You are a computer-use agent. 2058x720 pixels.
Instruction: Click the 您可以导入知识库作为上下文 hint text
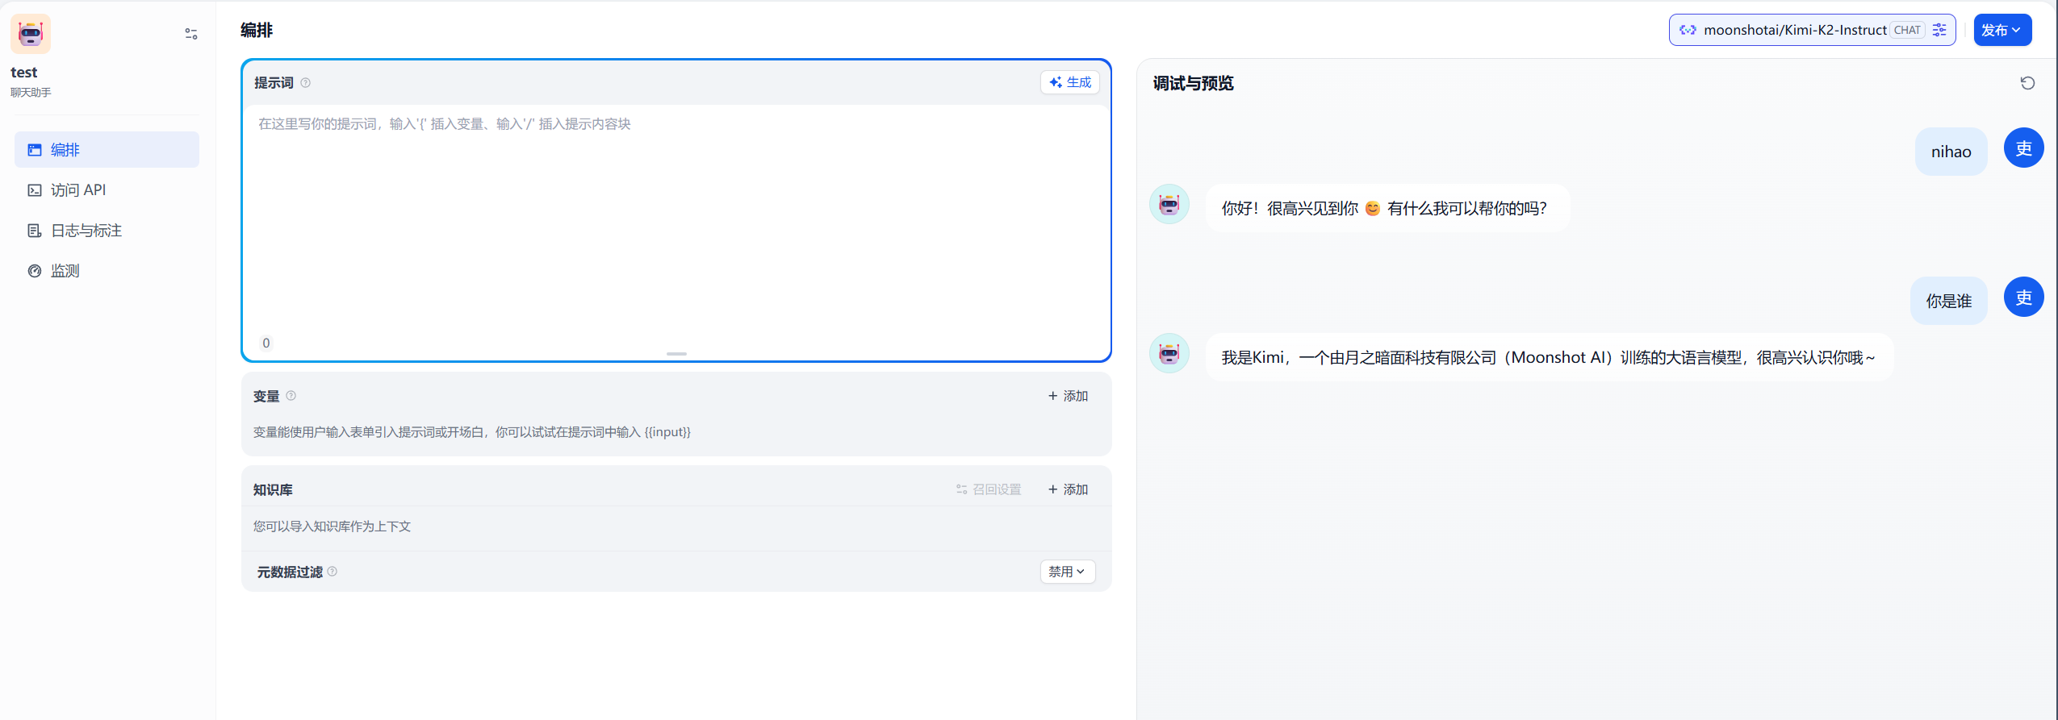pos(332,526)
